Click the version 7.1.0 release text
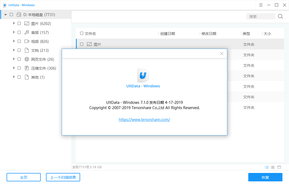Screen dimensions: 289x184 pos(145,102)
